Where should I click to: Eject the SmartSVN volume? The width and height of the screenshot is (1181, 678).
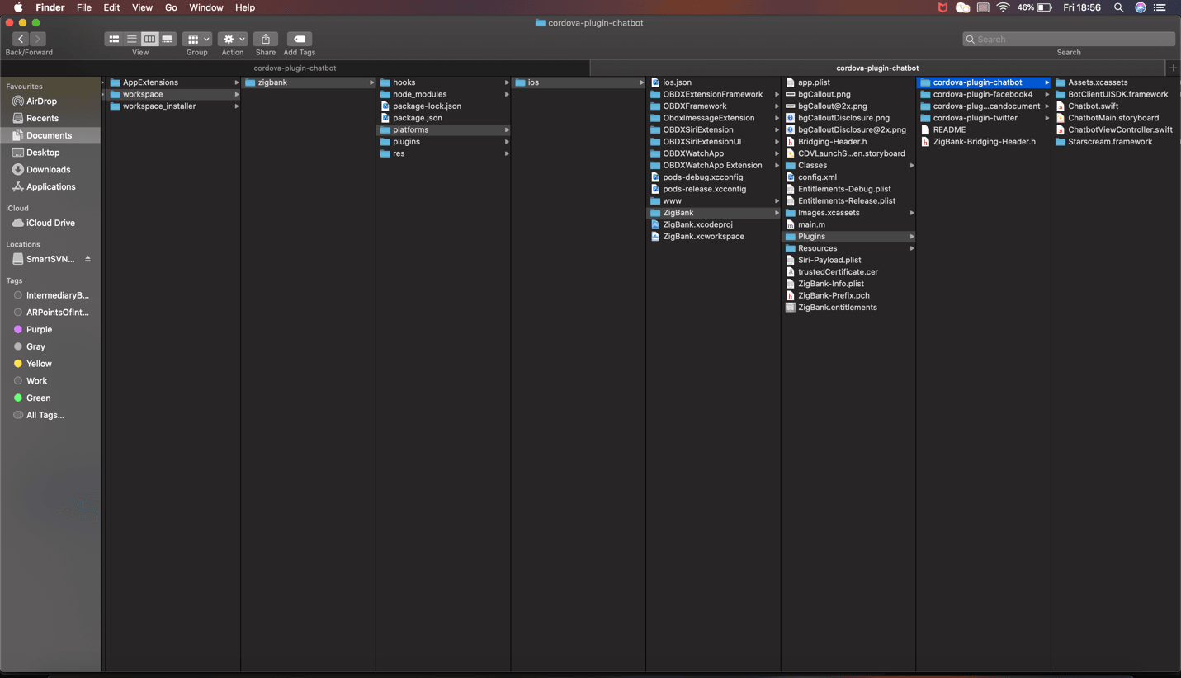(87, 259)
